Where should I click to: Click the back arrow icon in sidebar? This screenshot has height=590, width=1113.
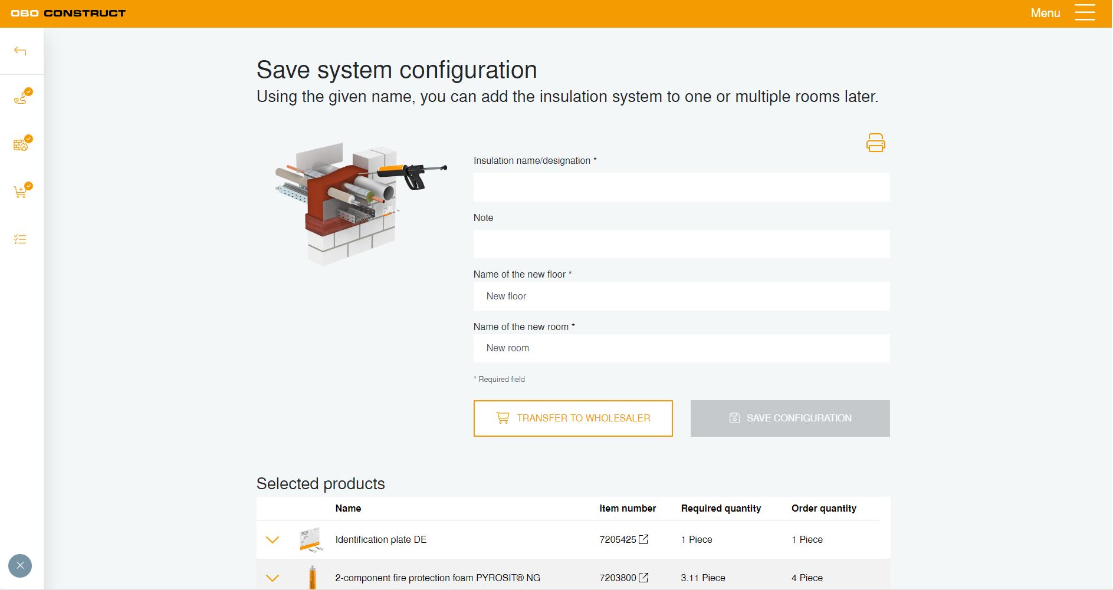coord(20,51)
